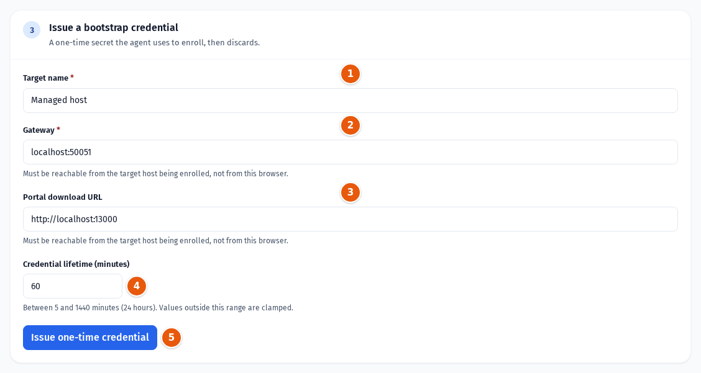Issue one-time credential
701x373 pixels.
[x=90, y=338]
